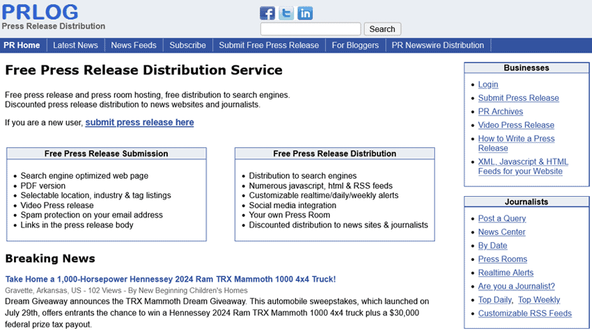Open the Twitter icon link
The width and height of the screenshot is (592, 331).
(286, 13)
